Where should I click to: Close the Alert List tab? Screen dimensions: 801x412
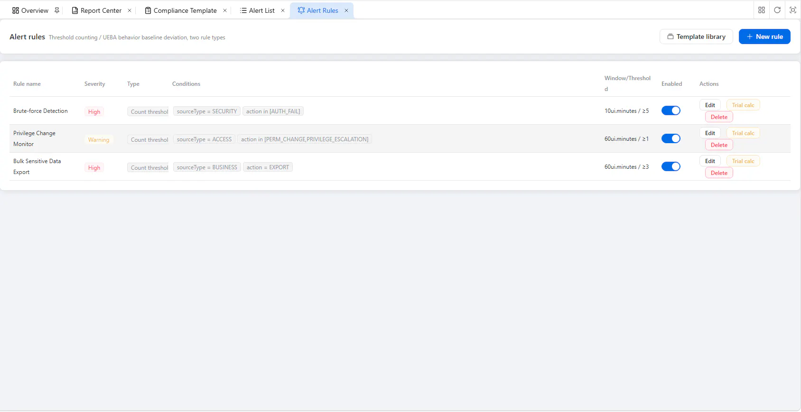283,10
